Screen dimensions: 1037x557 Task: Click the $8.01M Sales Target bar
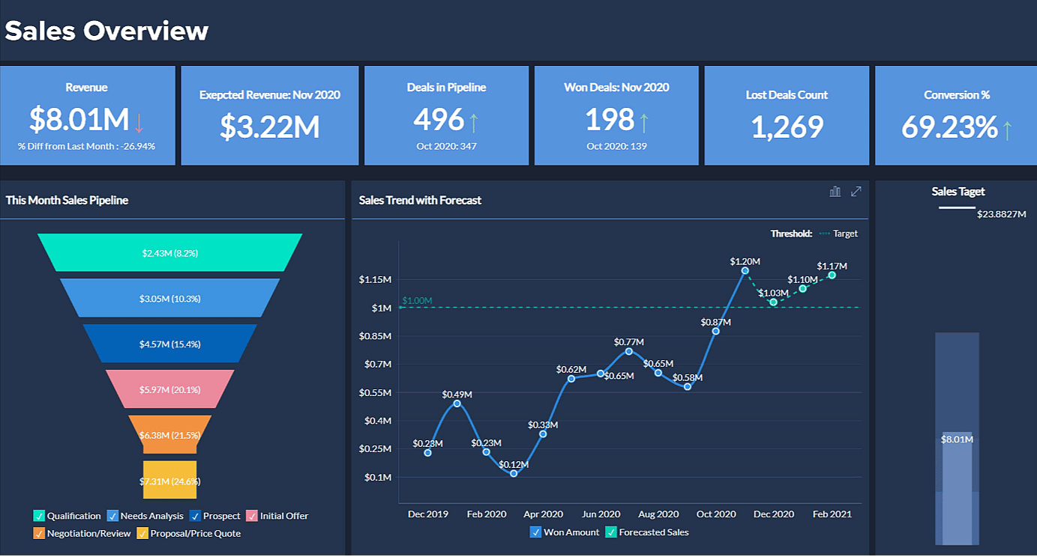tap(957, 487)
